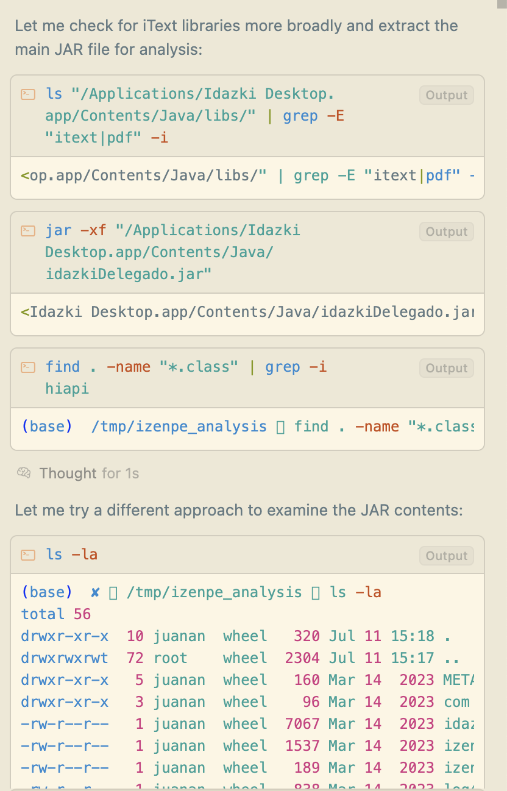Click the truncated grep itext output line

(x=244, y=176)
